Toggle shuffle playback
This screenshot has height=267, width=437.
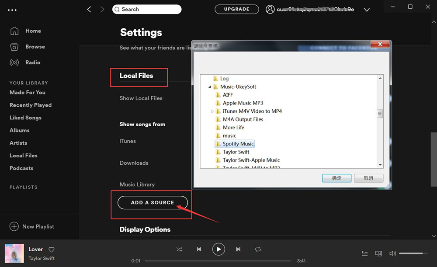179,250
